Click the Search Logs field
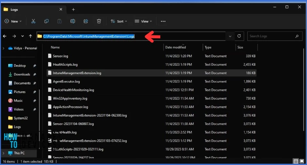The width and height of the screenshot is (307, 165). tap(275, 36)
